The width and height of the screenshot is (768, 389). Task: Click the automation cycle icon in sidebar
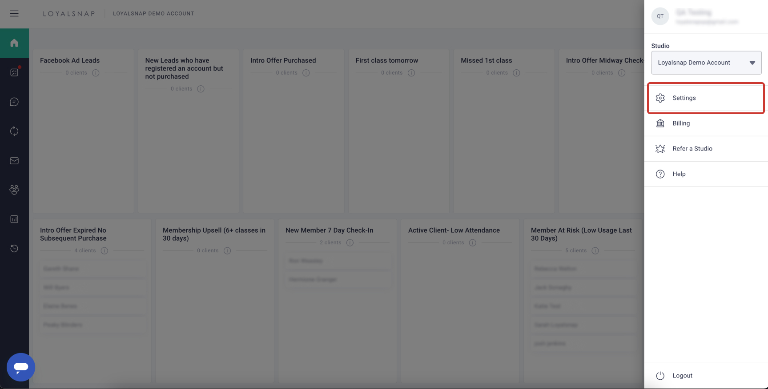[x=14, y=131]
